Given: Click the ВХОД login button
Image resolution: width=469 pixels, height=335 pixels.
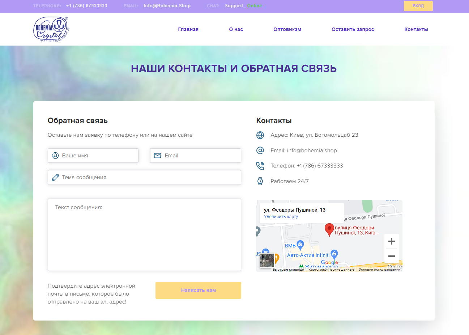Looking at the screenshot, I should click(418, 6).
